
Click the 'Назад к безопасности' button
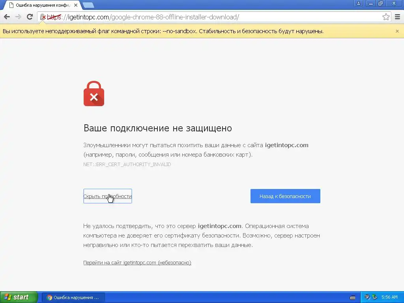click(x=285, y=196)
